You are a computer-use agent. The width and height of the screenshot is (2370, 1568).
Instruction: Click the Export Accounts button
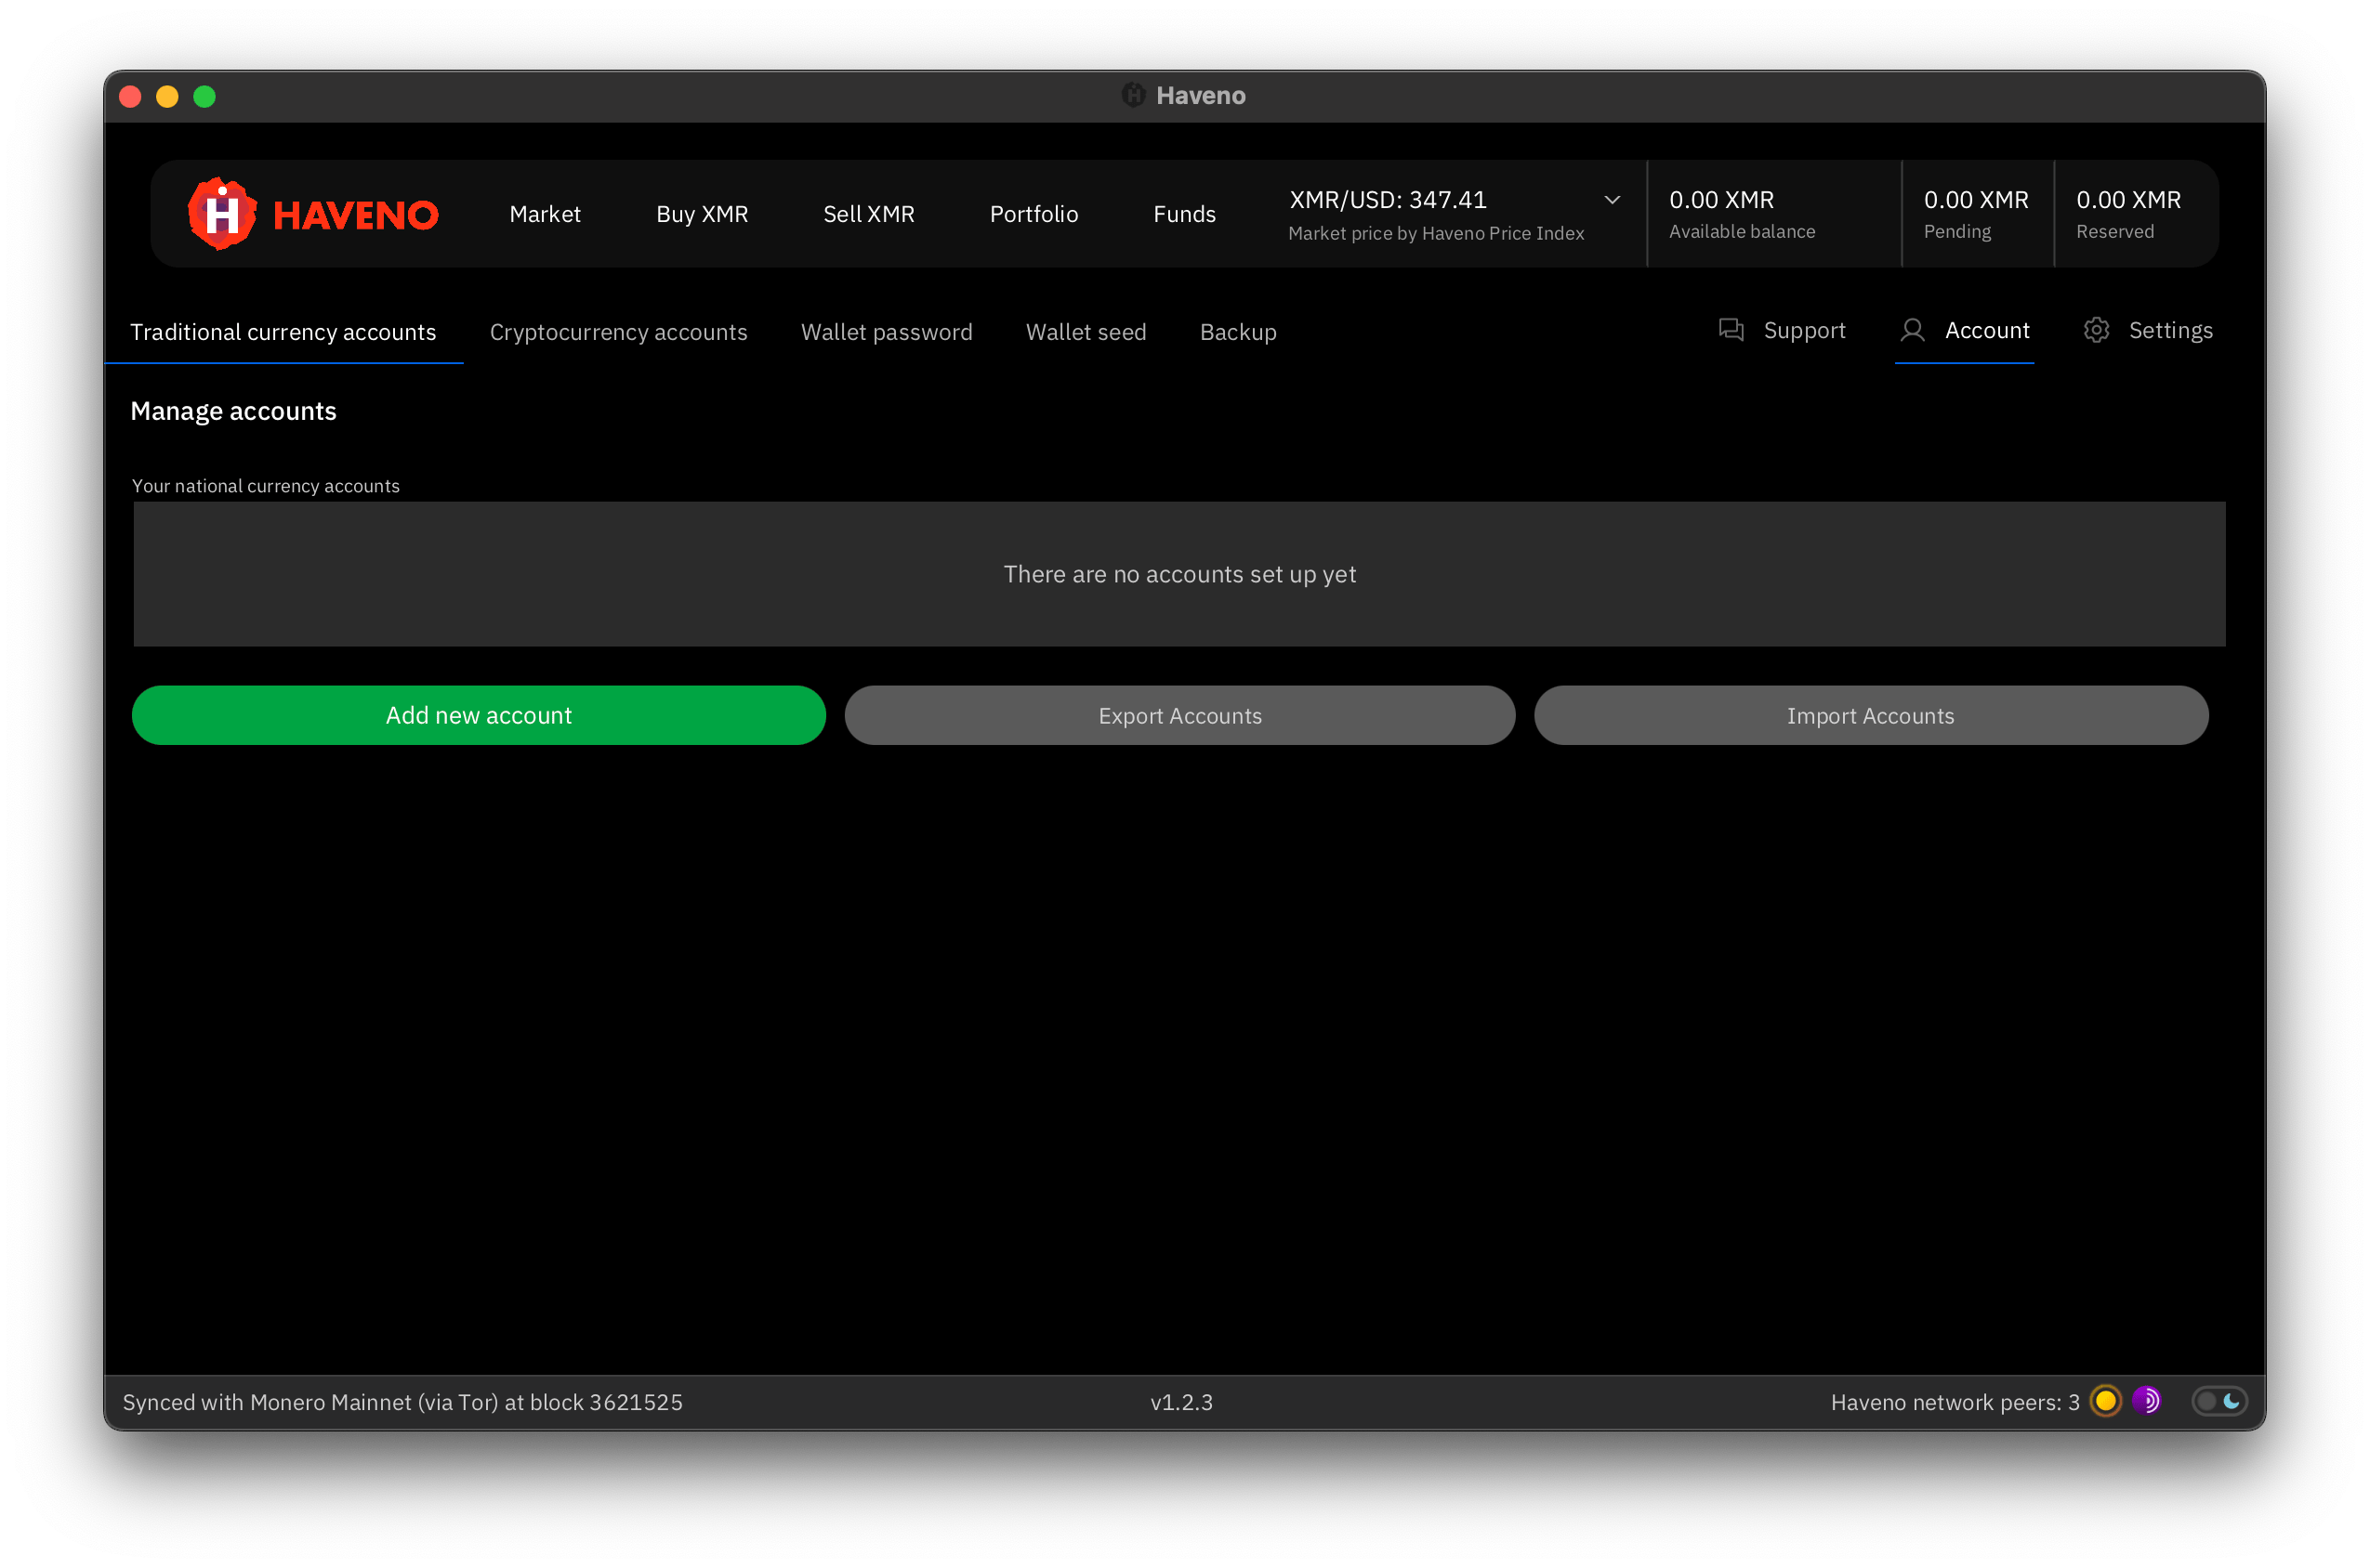(x=1179, y=715)
